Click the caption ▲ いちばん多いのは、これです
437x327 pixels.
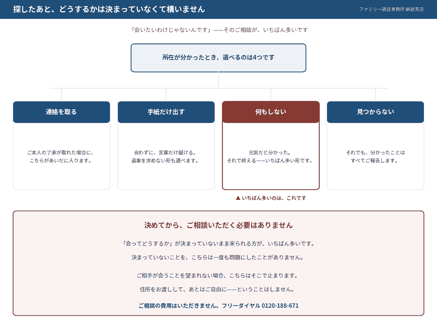[271, 198]
